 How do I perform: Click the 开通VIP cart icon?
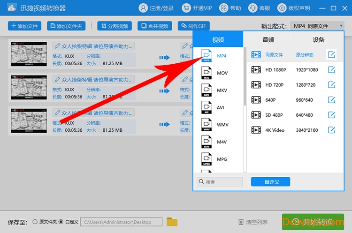point(186,8)
